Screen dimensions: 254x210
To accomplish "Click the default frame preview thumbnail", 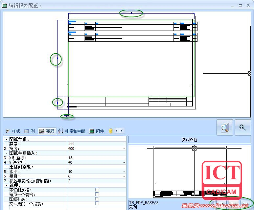I will click(x=190, y=172).
